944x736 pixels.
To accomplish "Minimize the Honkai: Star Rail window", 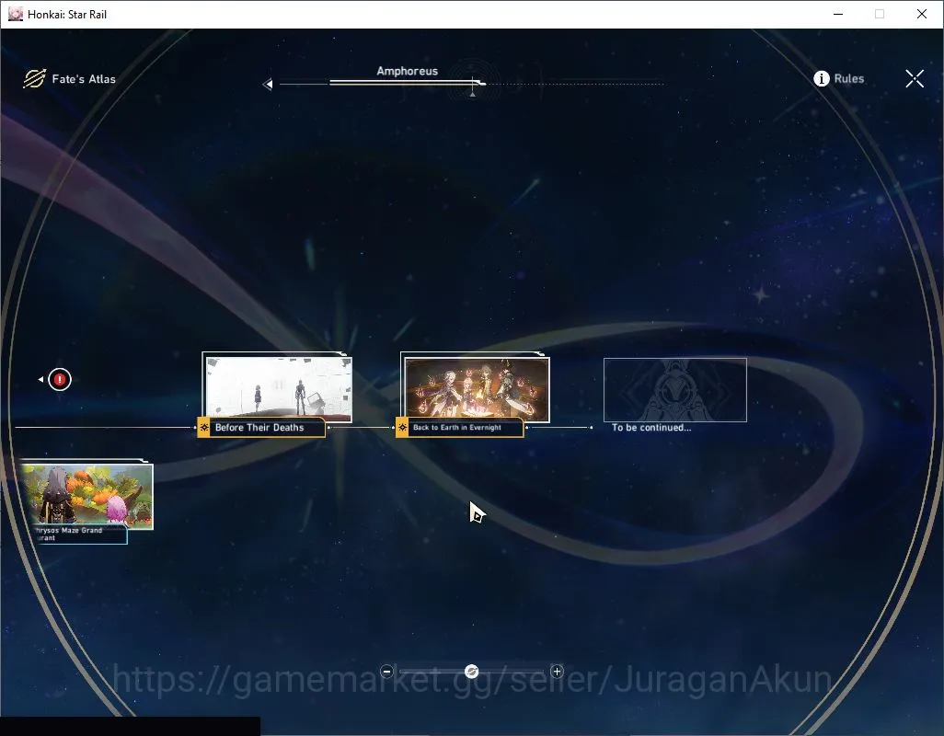I will point(838,14).
